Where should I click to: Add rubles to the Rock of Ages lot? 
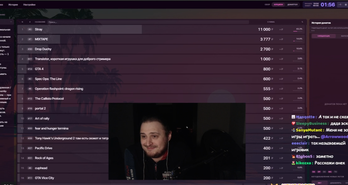pyautogui.click(x=281, y=158)
